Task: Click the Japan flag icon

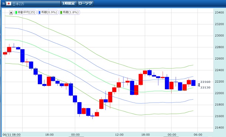Action: [x=9, y=3]
